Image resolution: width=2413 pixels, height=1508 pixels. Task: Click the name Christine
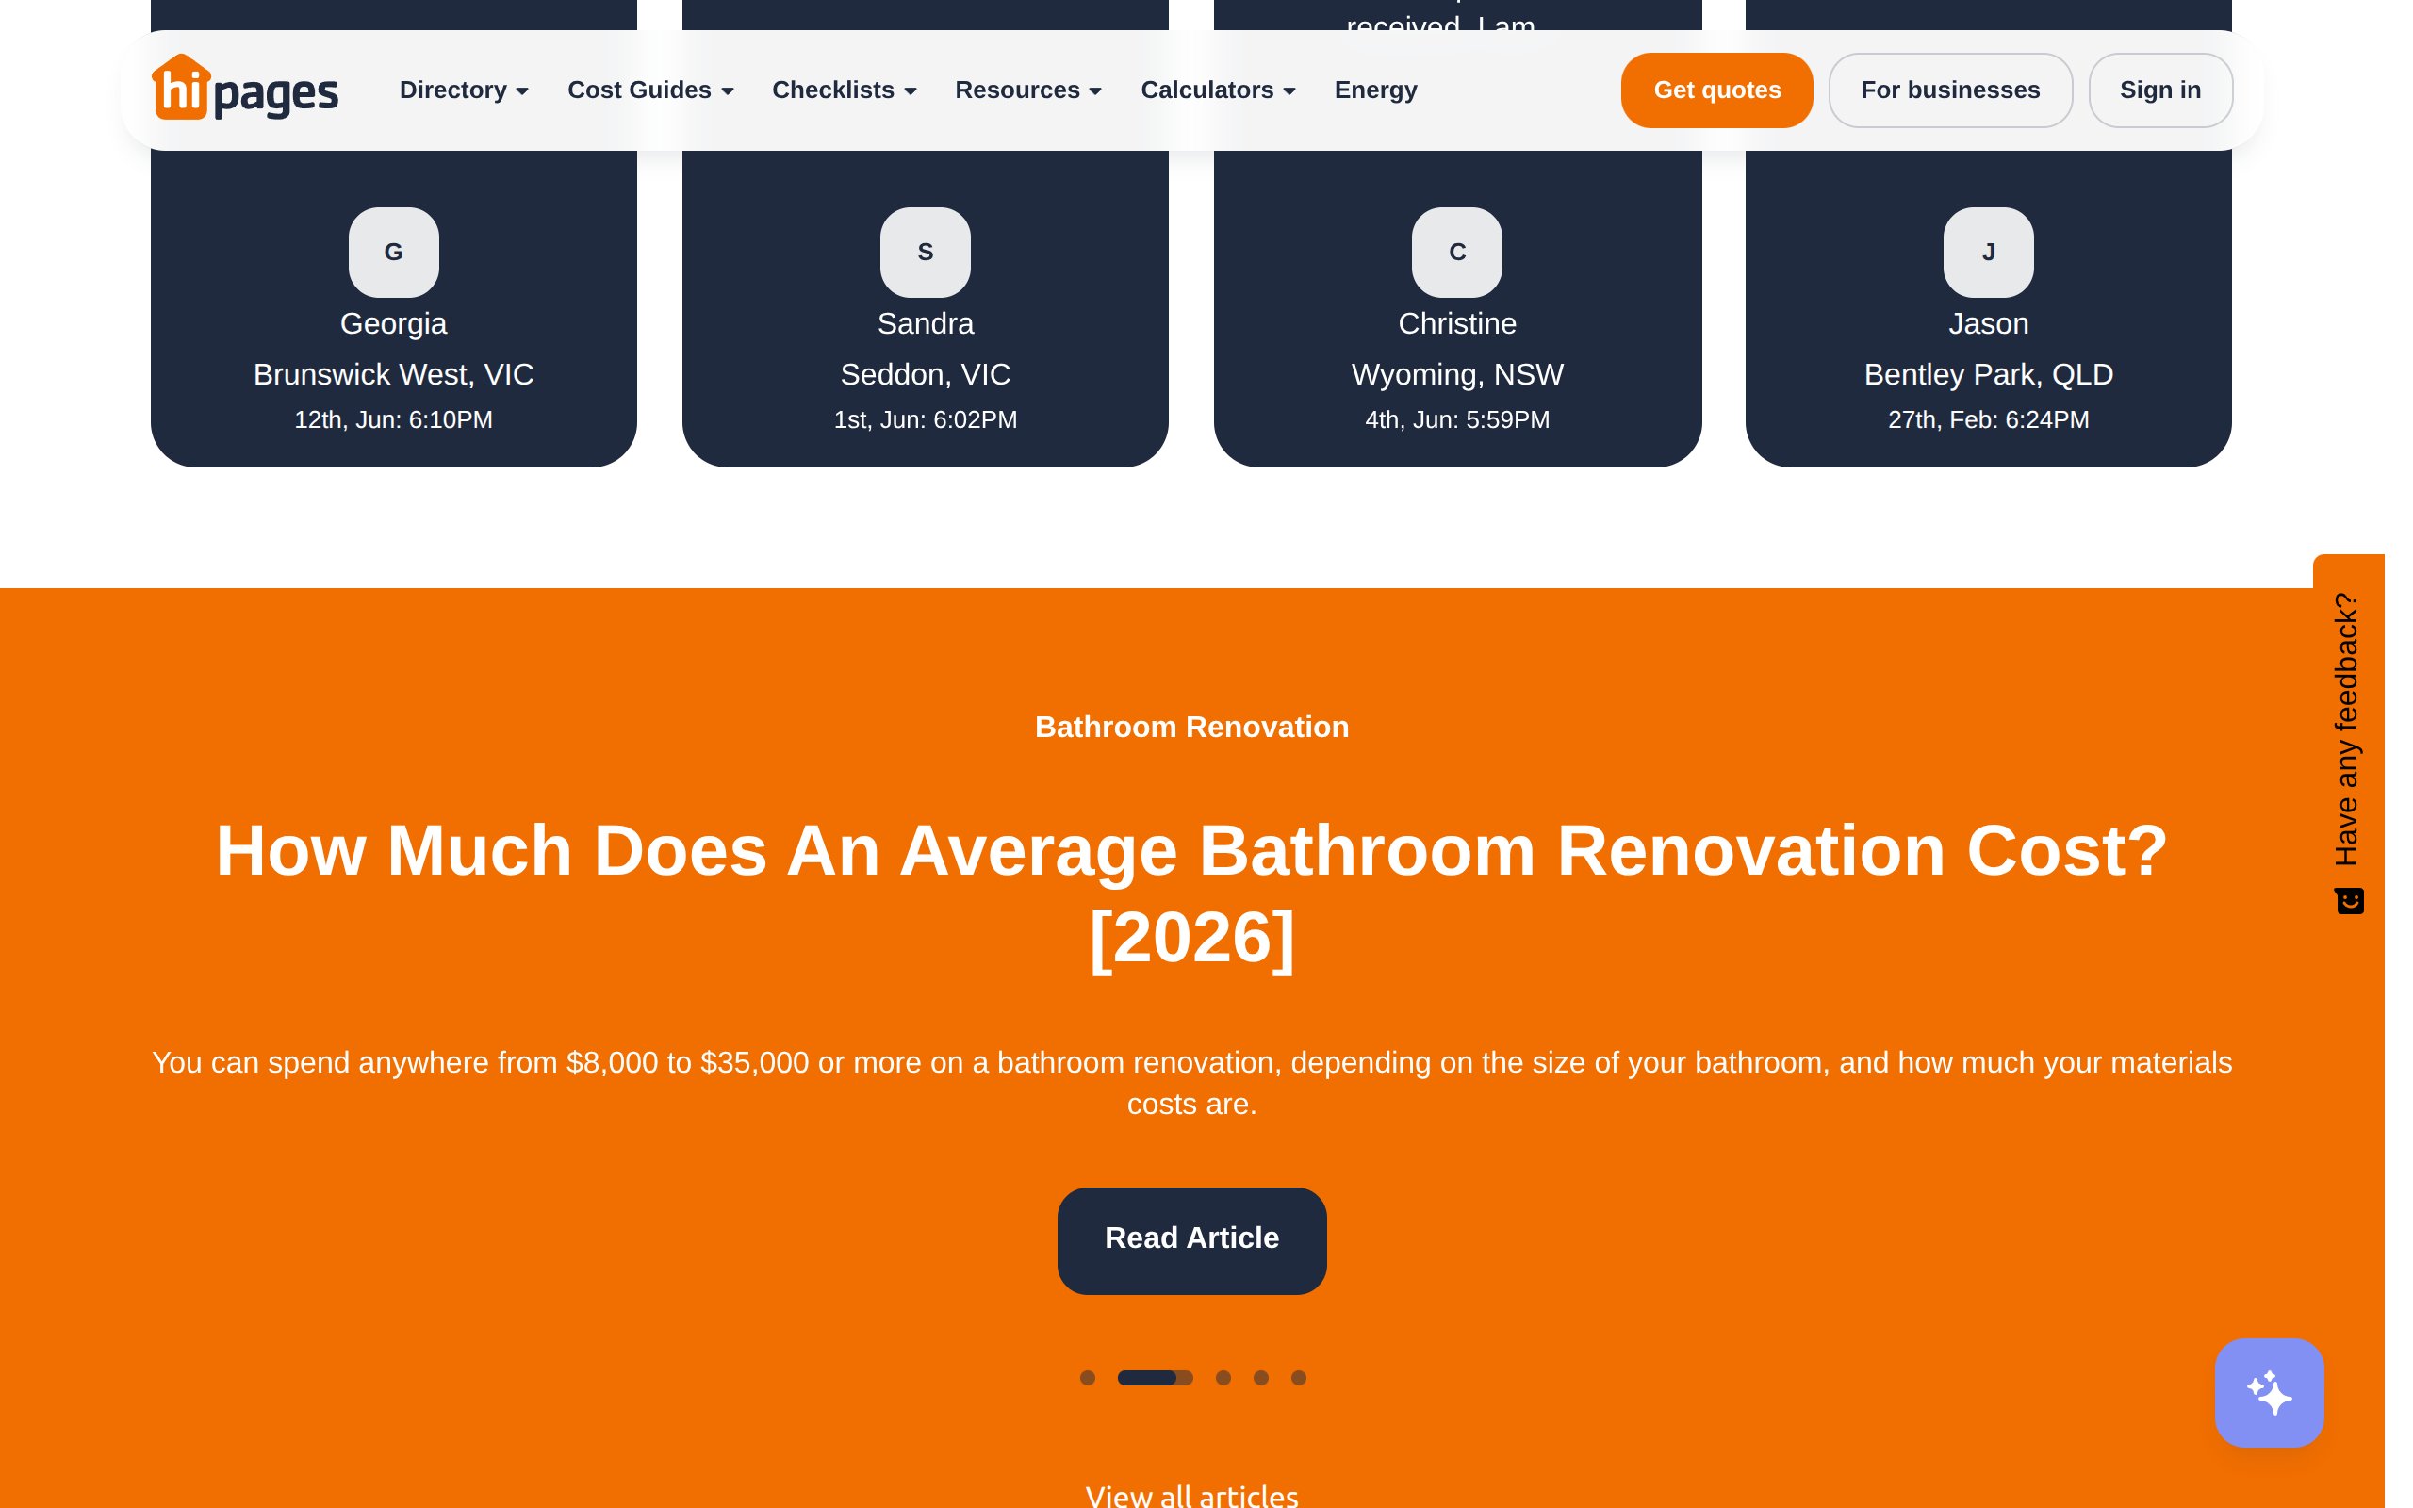[x=1457, y=323]
